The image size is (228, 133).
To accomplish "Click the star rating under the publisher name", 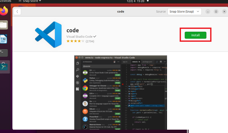I will tap(75, 41).
